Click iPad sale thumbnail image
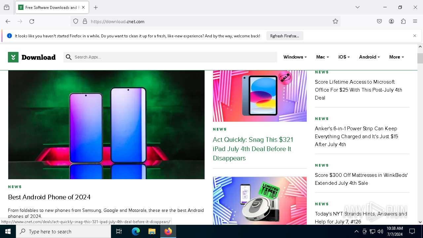Screen dimensions: 423x238 [x=260, y=96]
